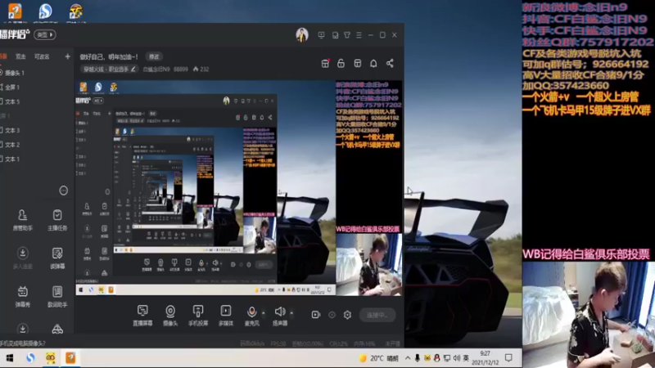Start recording with the video record icon

tap(316, 315)
